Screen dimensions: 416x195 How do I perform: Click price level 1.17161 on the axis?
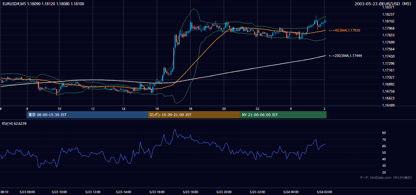click(389, 70)
